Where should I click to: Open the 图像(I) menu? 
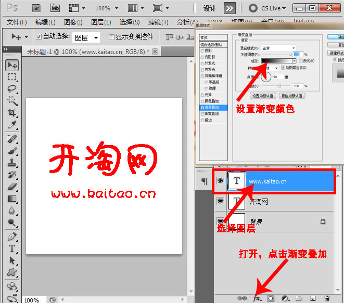(x=73, y=22)
